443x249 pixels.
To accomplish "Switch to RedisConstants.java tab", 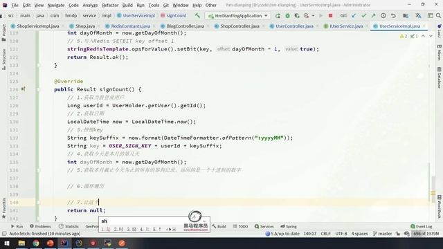I will pos(130,26).
